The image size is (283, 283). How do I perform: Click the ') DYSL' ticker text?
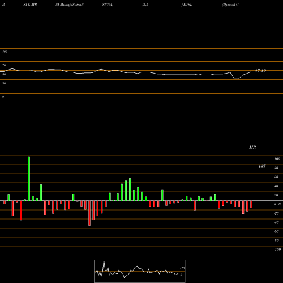pos(187,5)
